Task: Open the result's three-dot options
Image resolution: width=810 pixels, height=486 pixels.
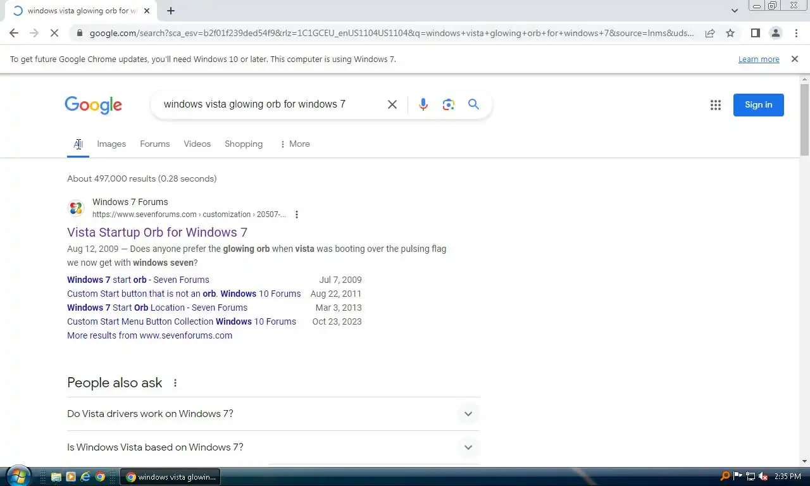Action: click(x=296, y=215)
